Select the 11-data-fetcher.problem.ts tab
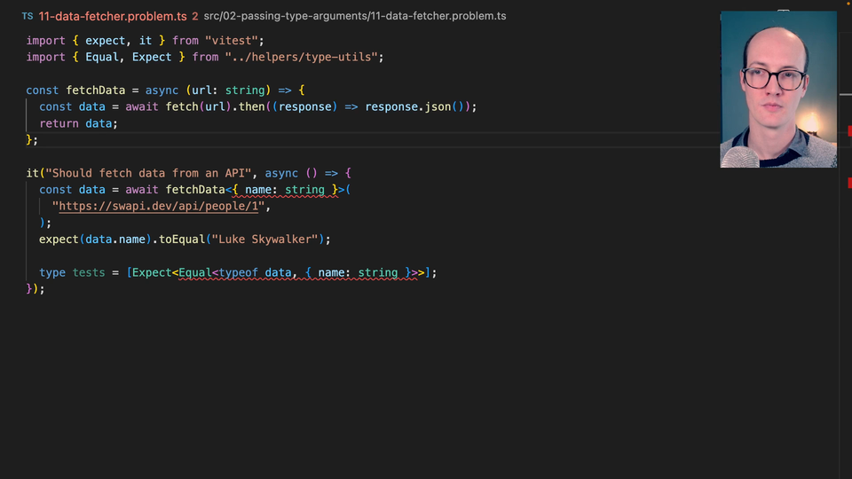Viewport: 852px width, 479px height. click(112, 16)
